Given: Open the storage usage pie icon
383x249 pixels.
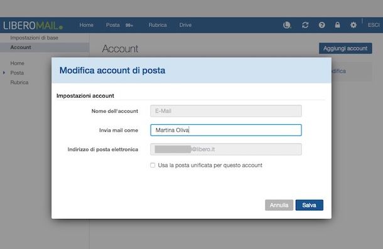Looking at the screenshot, I should (287, 25).
